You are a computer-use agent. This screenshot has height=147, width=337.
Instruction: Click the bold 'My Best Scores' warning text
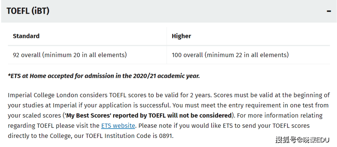click(148, 116)
